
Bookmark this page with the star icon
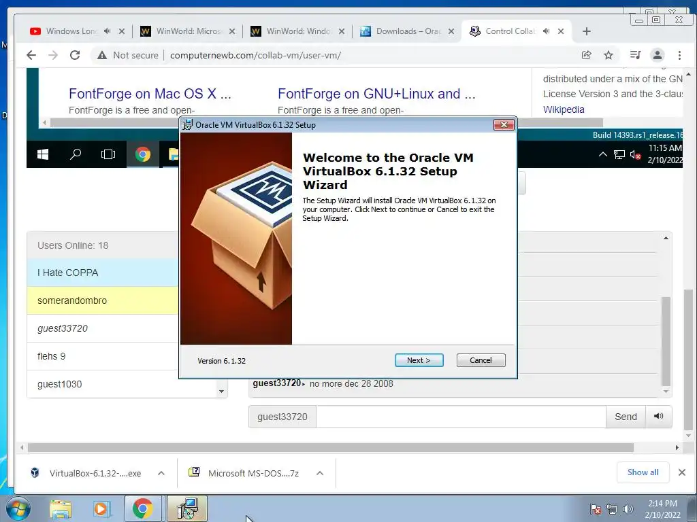pos(608,55)
